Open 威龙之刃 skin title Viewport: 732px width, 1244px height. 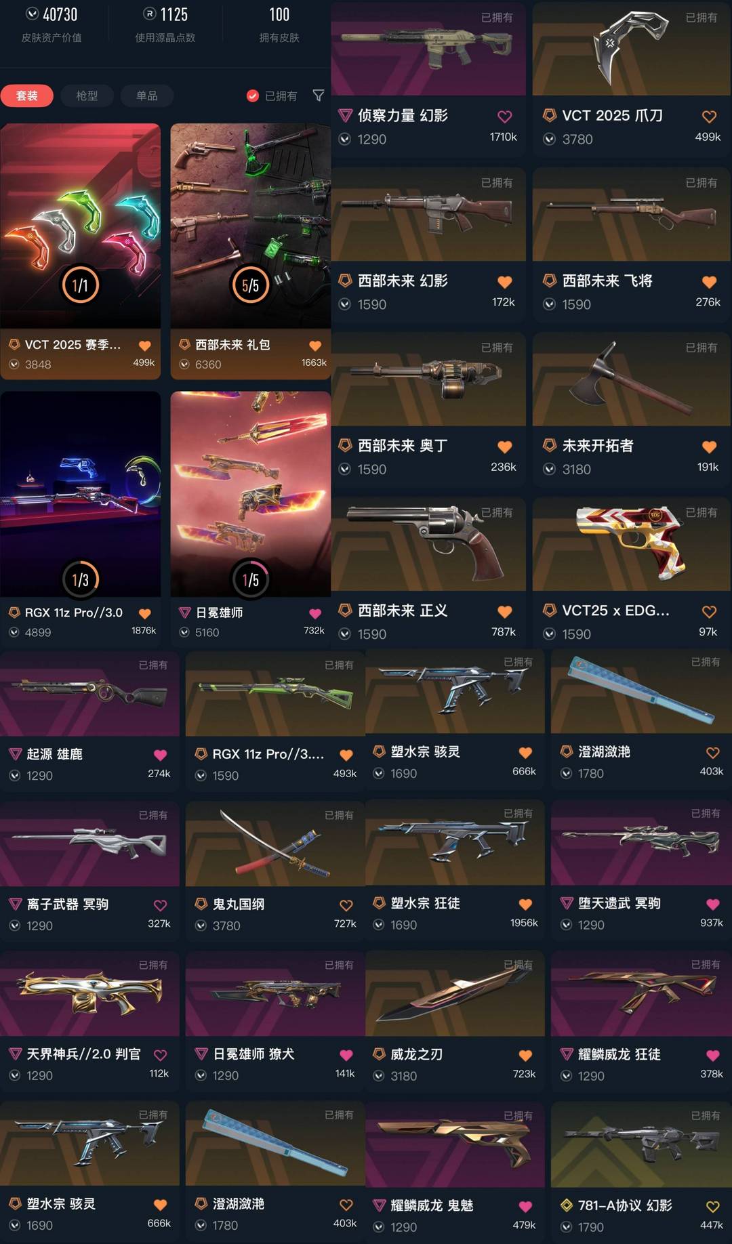tap(416, 1054)
